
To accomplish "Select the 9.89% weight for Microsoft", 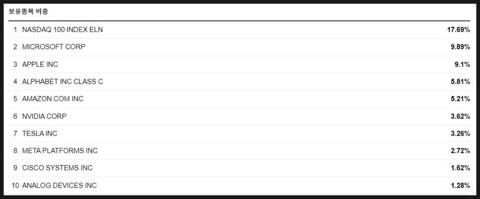I will coord(461,47).
